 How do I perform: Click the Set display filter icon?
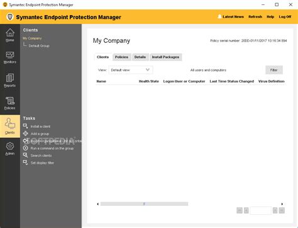pyautogui.click(x=25, y=162)
